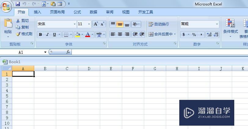Click the Undo icon in Quick Access toolbar
Screen dimensions: 248x129
click(x=24, y=4)
